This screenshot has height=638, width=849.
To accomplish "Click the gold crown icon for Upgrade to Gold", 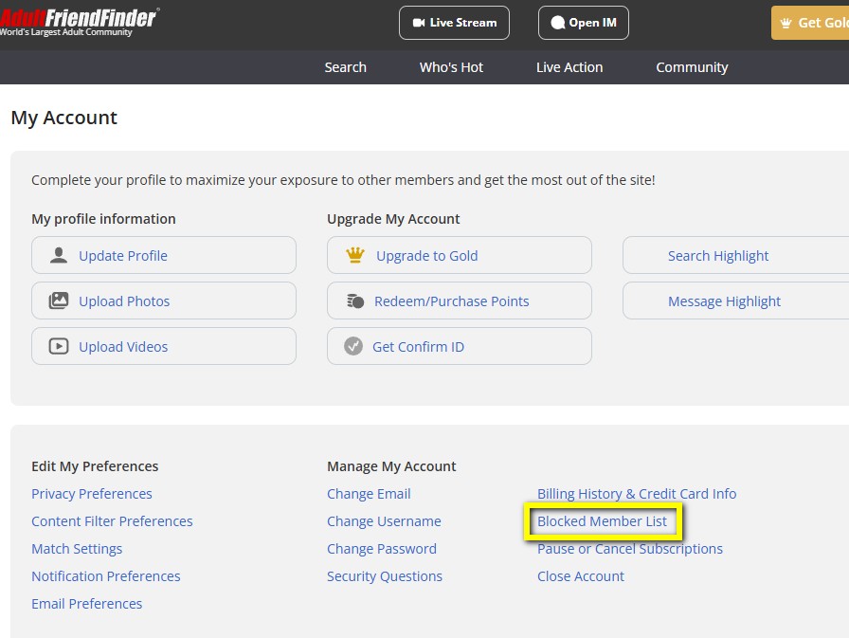I will pos(355,255).
